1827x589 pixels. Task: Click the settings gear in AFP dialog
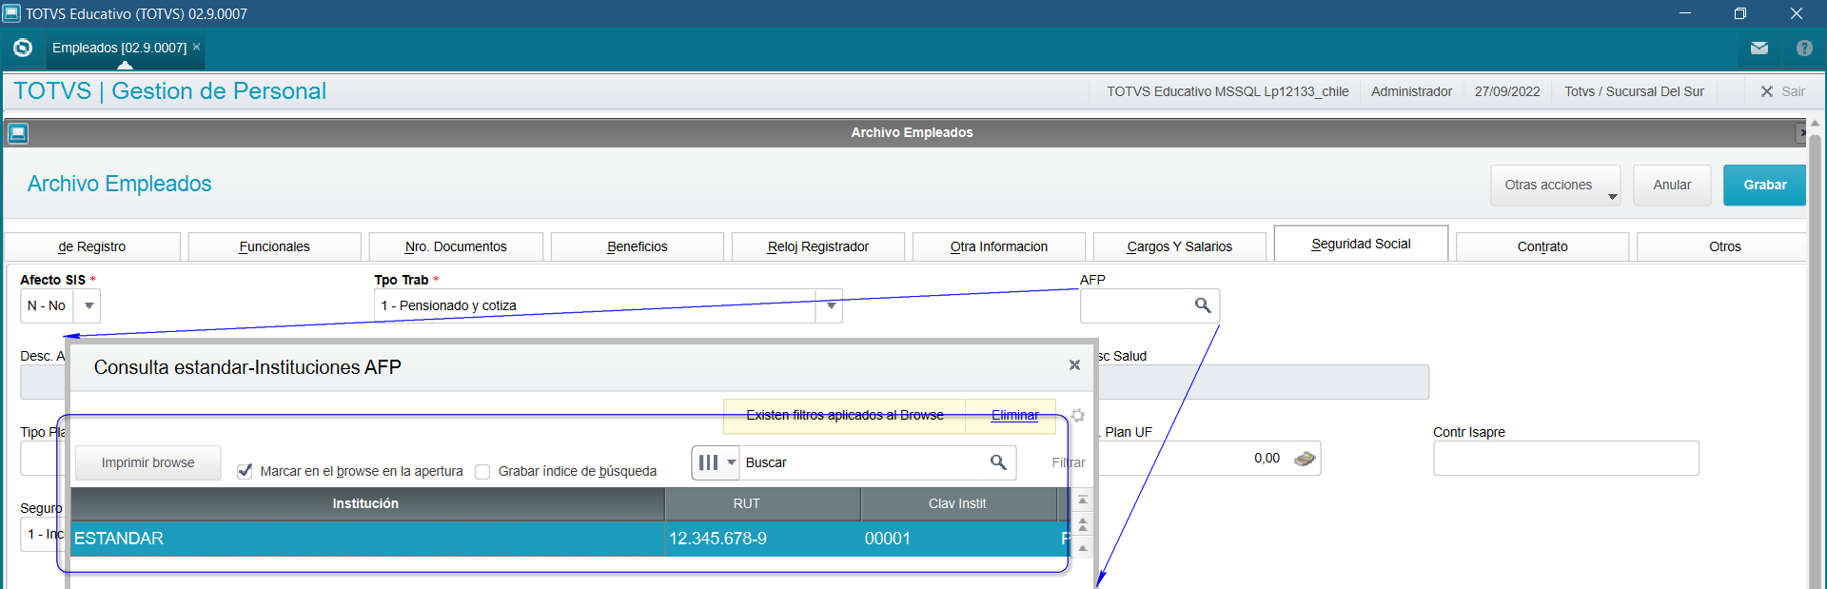pyautogui.click(x=1077, y=416)
